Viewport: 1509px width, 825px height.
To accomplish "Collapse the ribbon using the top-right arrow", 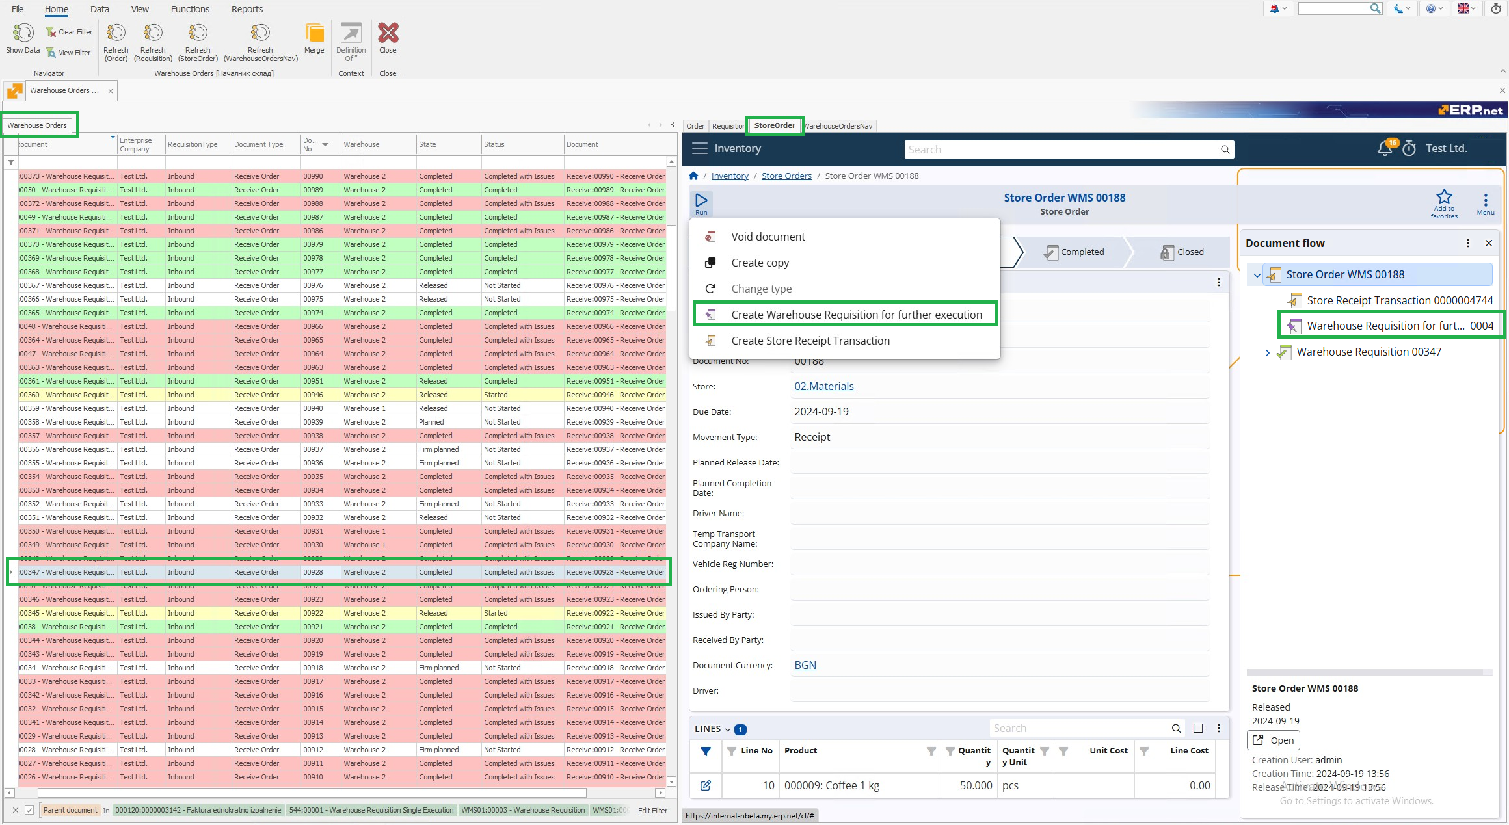I will pos(1502,71).
